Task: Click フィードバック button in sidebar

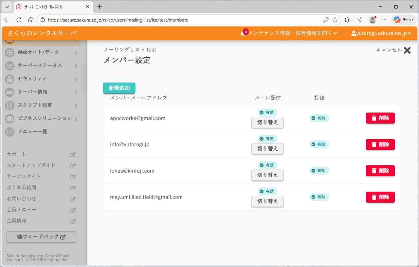Action: (x=41, y=237)
